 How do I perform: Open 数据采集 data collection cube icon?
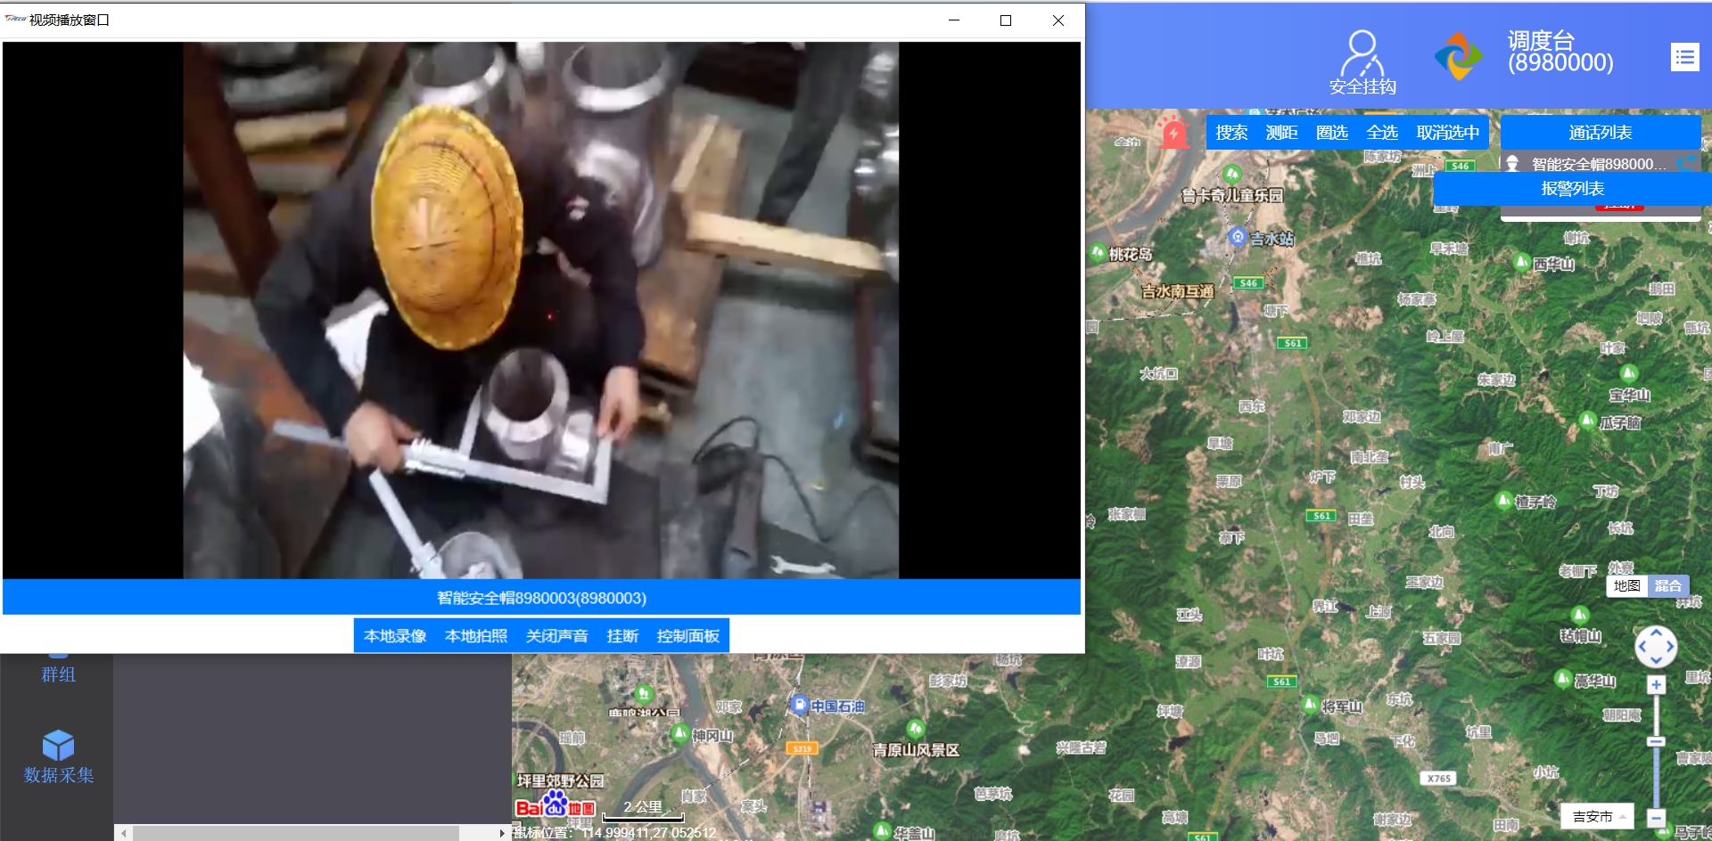(58, 745)
